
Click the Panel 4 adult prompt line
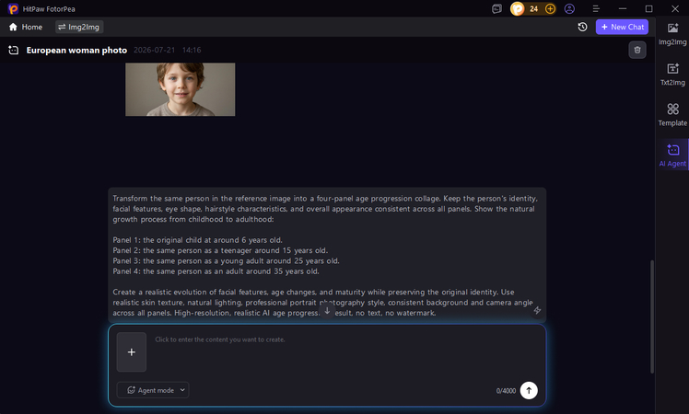click(x=216, y=271)
